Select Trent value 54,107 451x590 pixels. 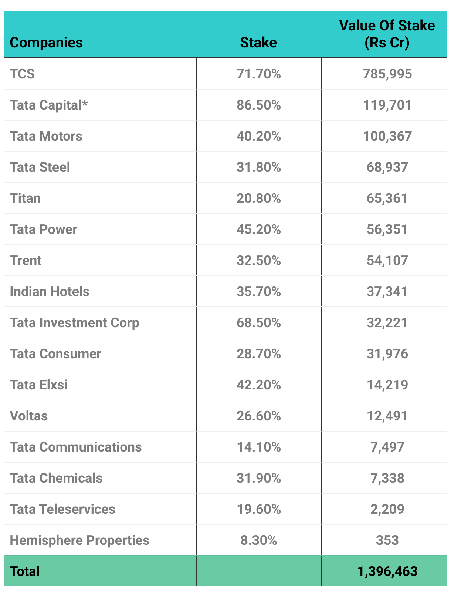coord(387,261)
